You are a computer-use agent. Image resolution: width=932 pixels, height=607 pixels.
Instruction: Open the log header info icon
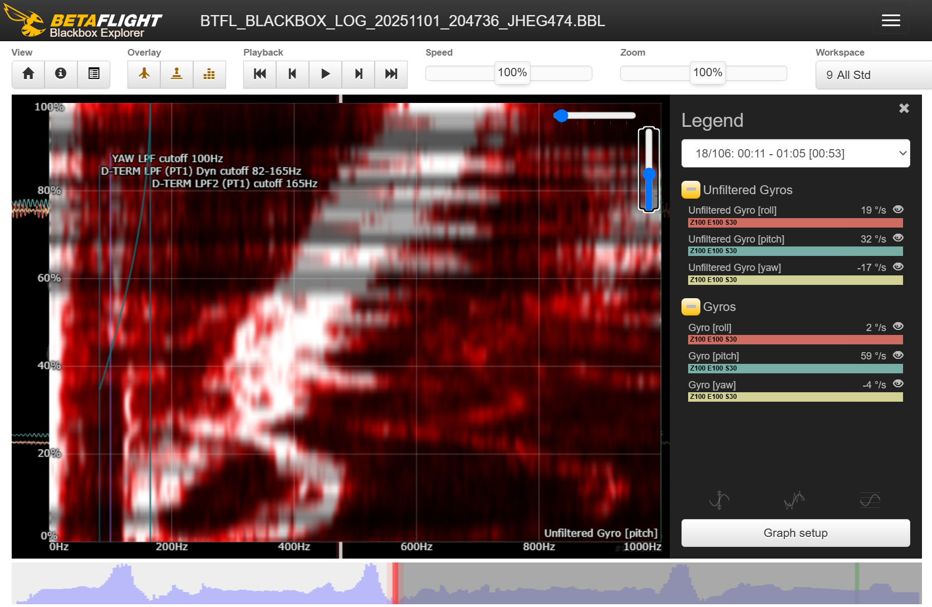[x=61, y=74]
